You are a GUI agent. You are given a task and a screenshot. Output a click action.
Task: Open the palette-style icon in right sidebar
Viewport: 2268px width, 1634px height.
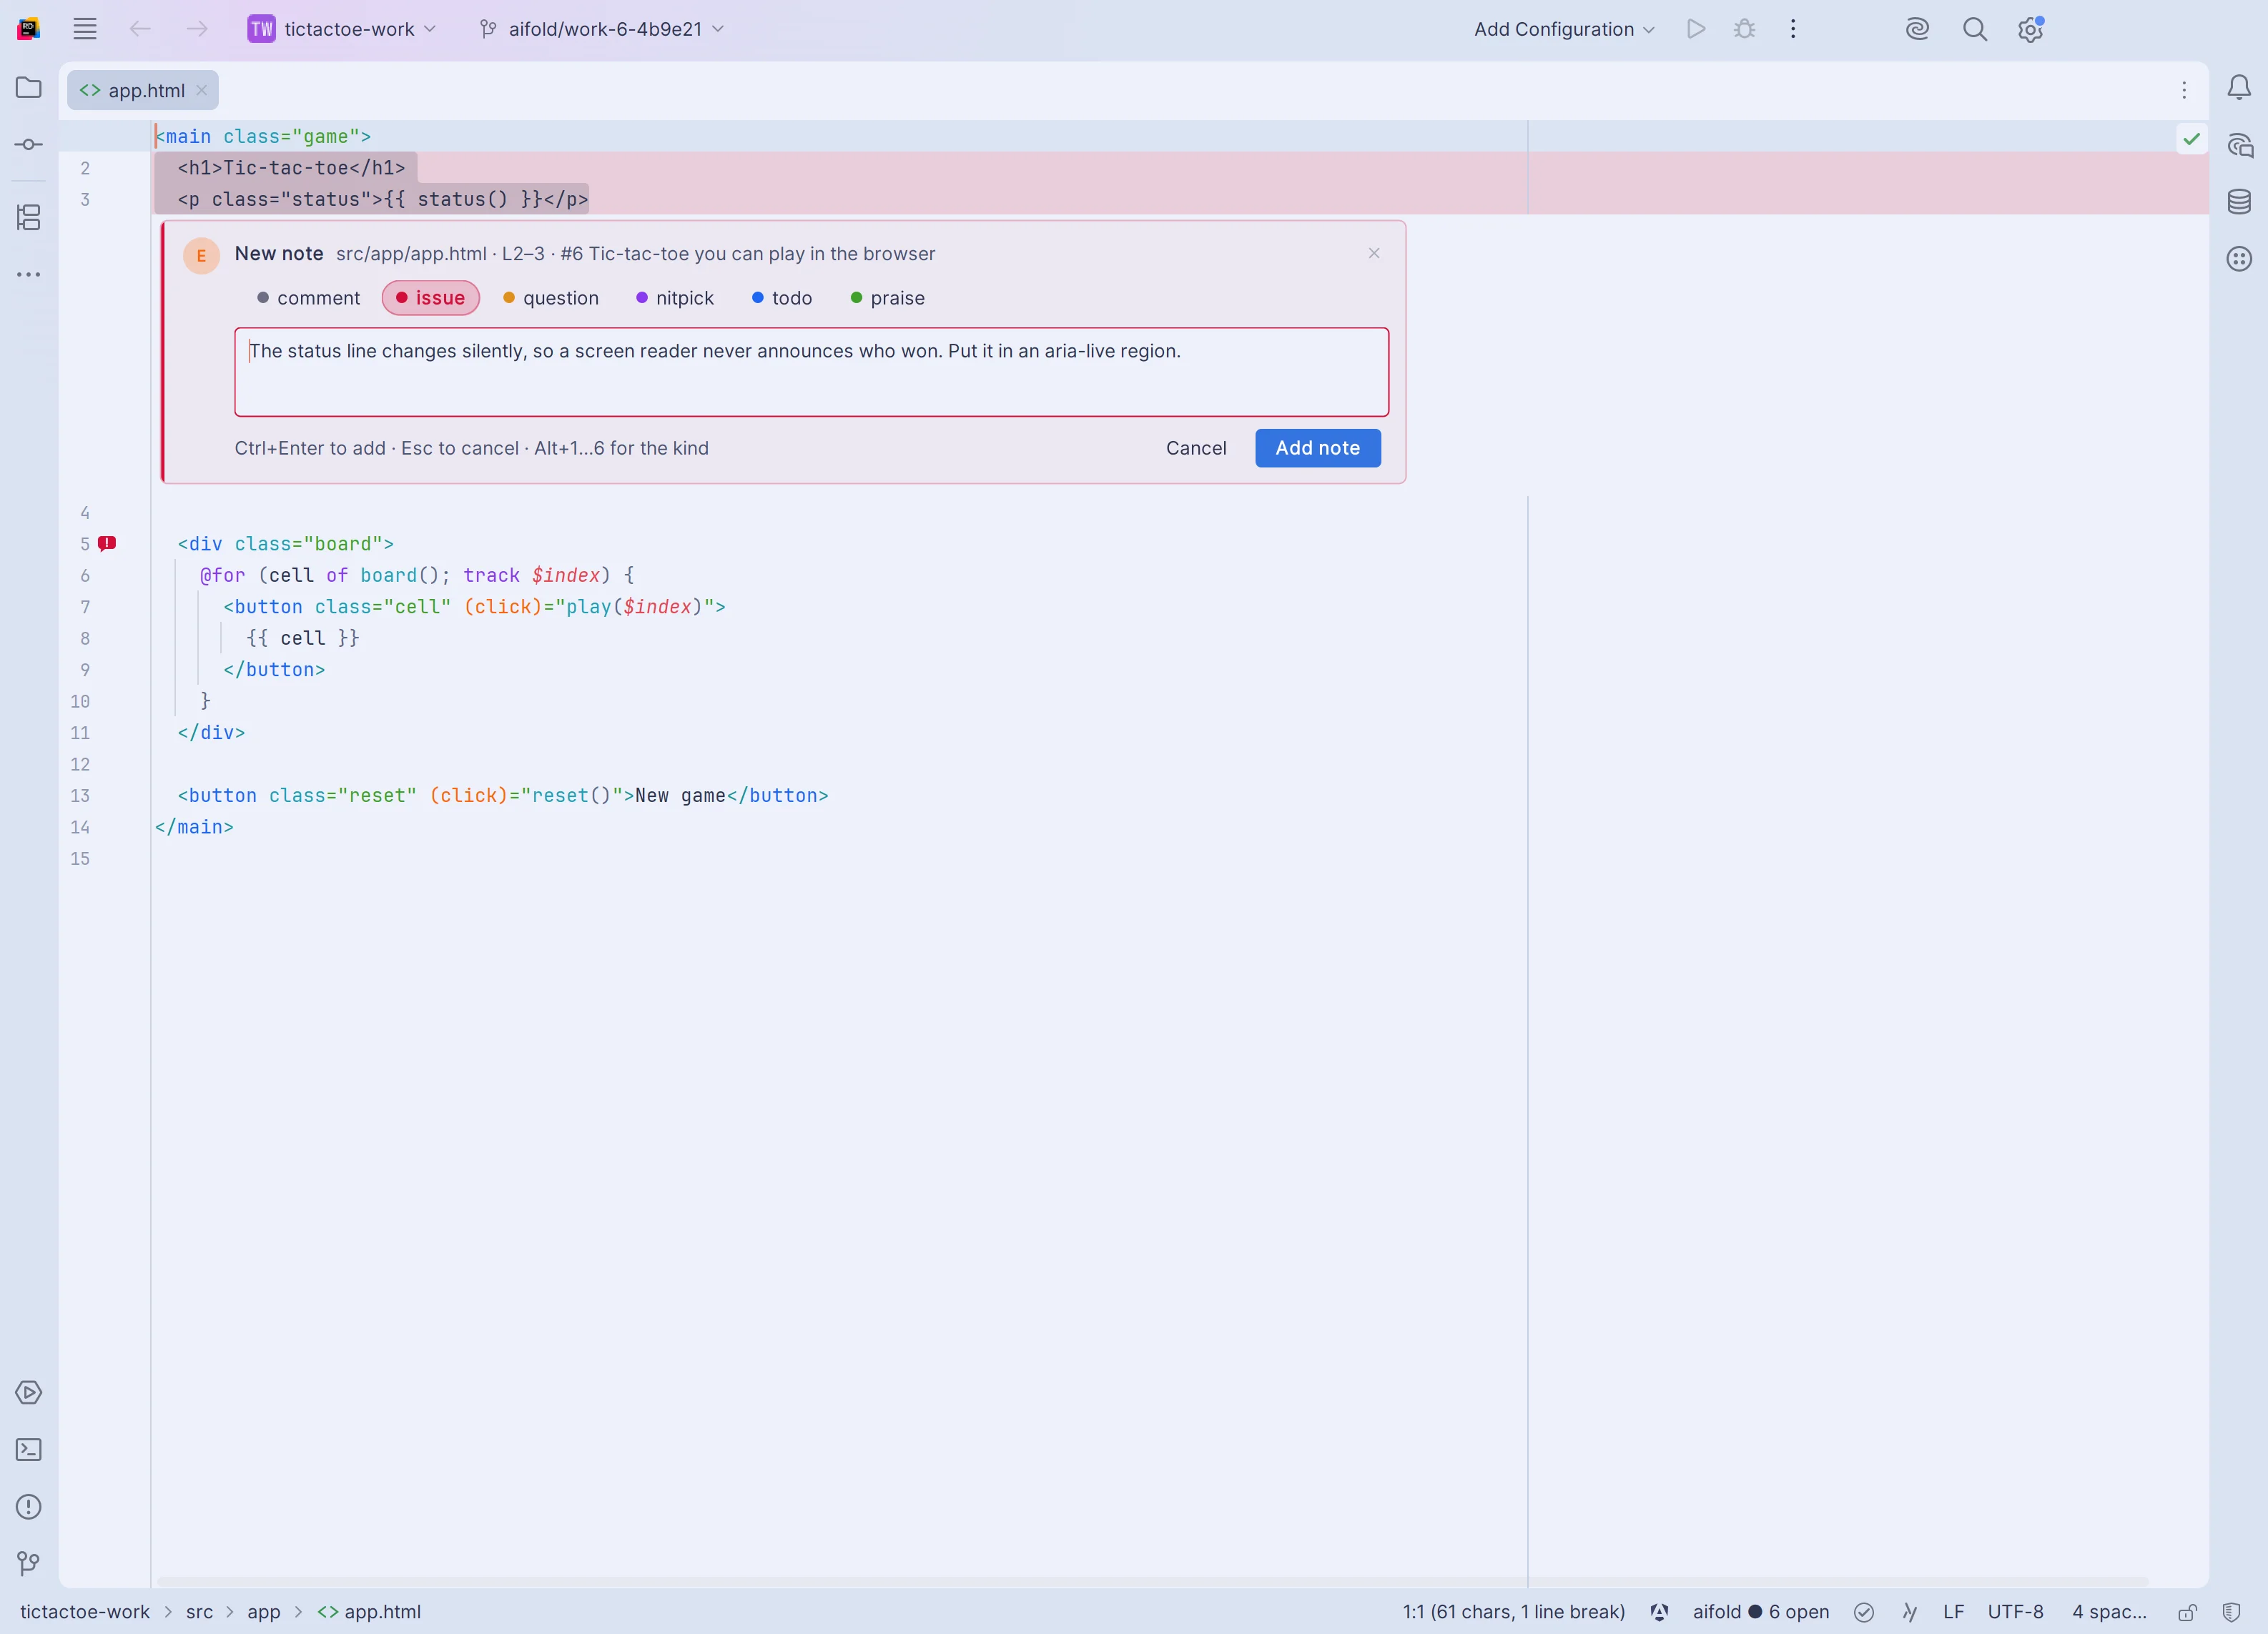tap(2239, 259)
